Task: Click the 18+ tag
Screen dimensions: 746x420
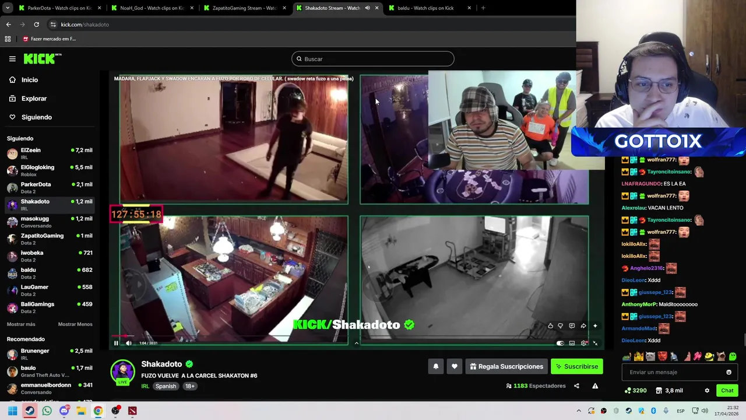Action: (190, 386)
